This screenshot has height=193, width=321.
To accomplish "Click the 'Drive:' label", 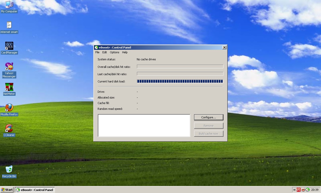I will (101, 92).
